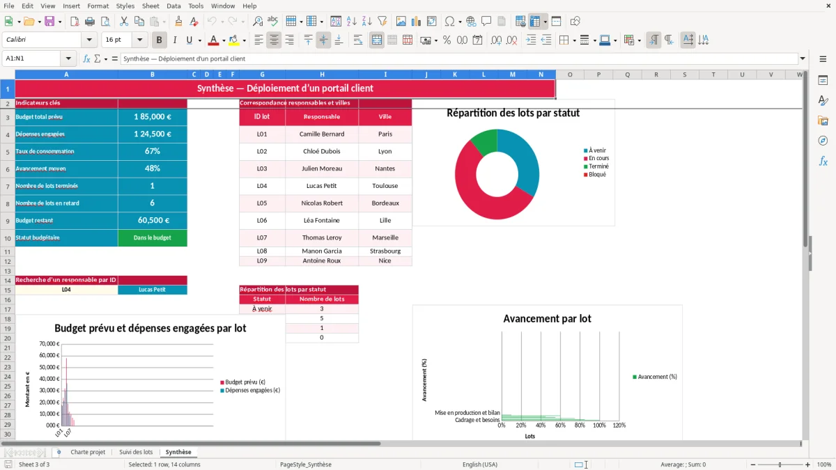Click Select Function sigma button
Screen dimensions: 836x470
coord(98,59)
